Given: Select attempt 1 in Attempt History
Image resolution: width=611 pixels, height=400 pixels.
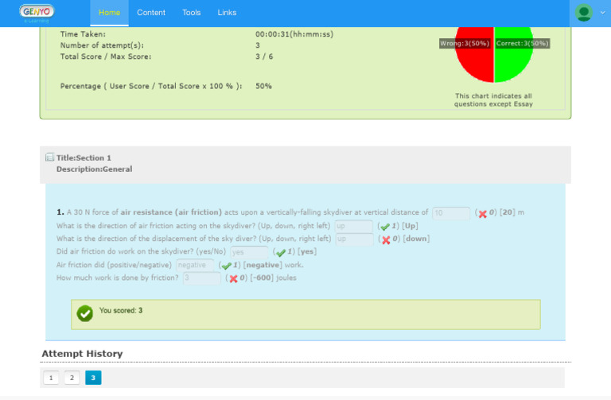Looking at the screenshot, I should 50,378.
